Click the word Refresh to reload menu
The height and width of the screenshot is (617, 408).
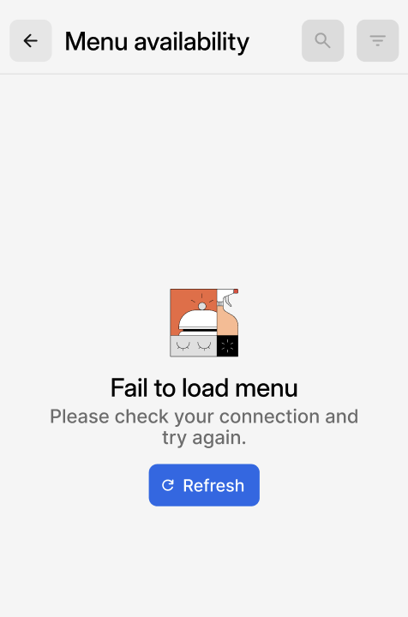(213, 486)
